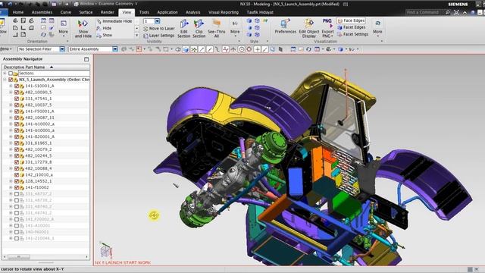This screenshot has width=485, height=273.
Task: Check the Sections folder checkbox
Action: [11, 74]
